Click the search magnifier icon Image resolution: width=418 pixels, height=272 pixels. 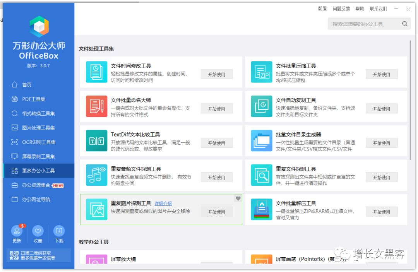pos(405,24)
